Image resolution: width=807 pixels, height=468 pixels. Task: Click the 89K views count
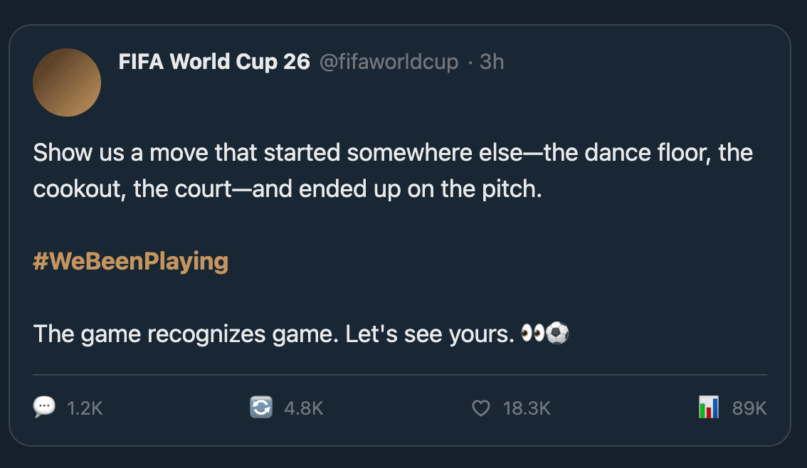pyautogui.click(x=749, y=408)
